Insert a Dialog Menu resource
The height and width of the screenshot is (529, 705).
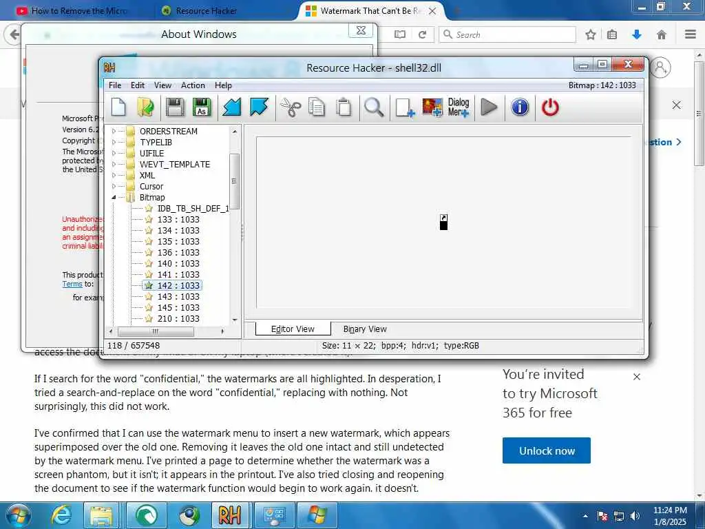coord(458,107)
